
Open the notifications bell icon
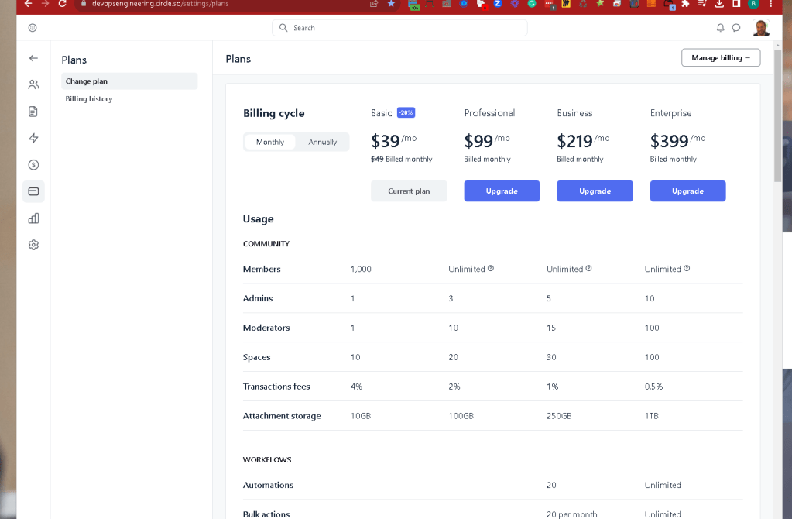[720, 28]
